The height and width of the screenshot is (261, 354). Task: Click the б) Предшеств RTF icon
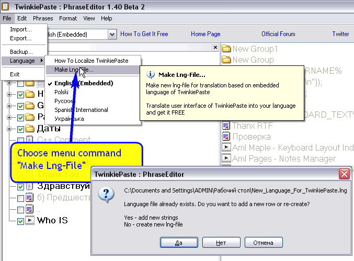[x=30, y=197]
